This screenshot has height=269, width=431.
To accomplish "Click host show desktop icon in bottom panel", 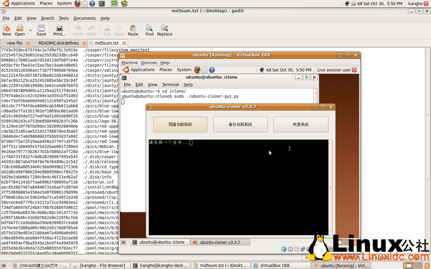I will point(4,266).
